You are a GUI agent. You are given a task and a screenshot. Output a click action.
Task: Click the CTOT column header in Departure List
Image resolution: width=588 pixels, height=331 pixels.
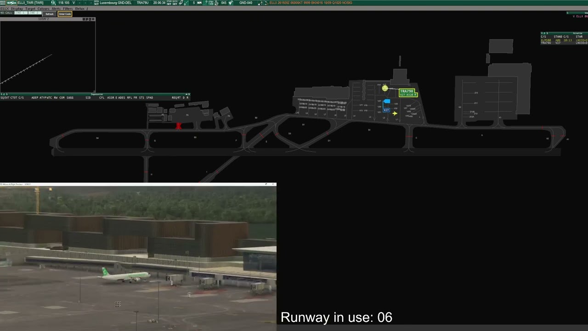pyautogui.click(x=14, y=97)
